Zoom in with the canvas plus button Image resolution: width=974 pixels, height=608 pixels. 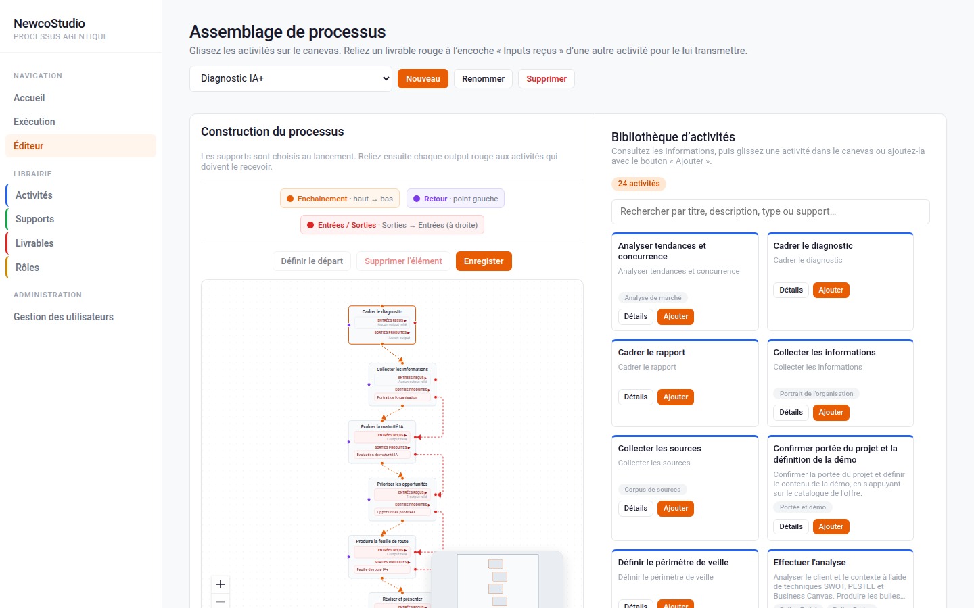tap(221, 584)
